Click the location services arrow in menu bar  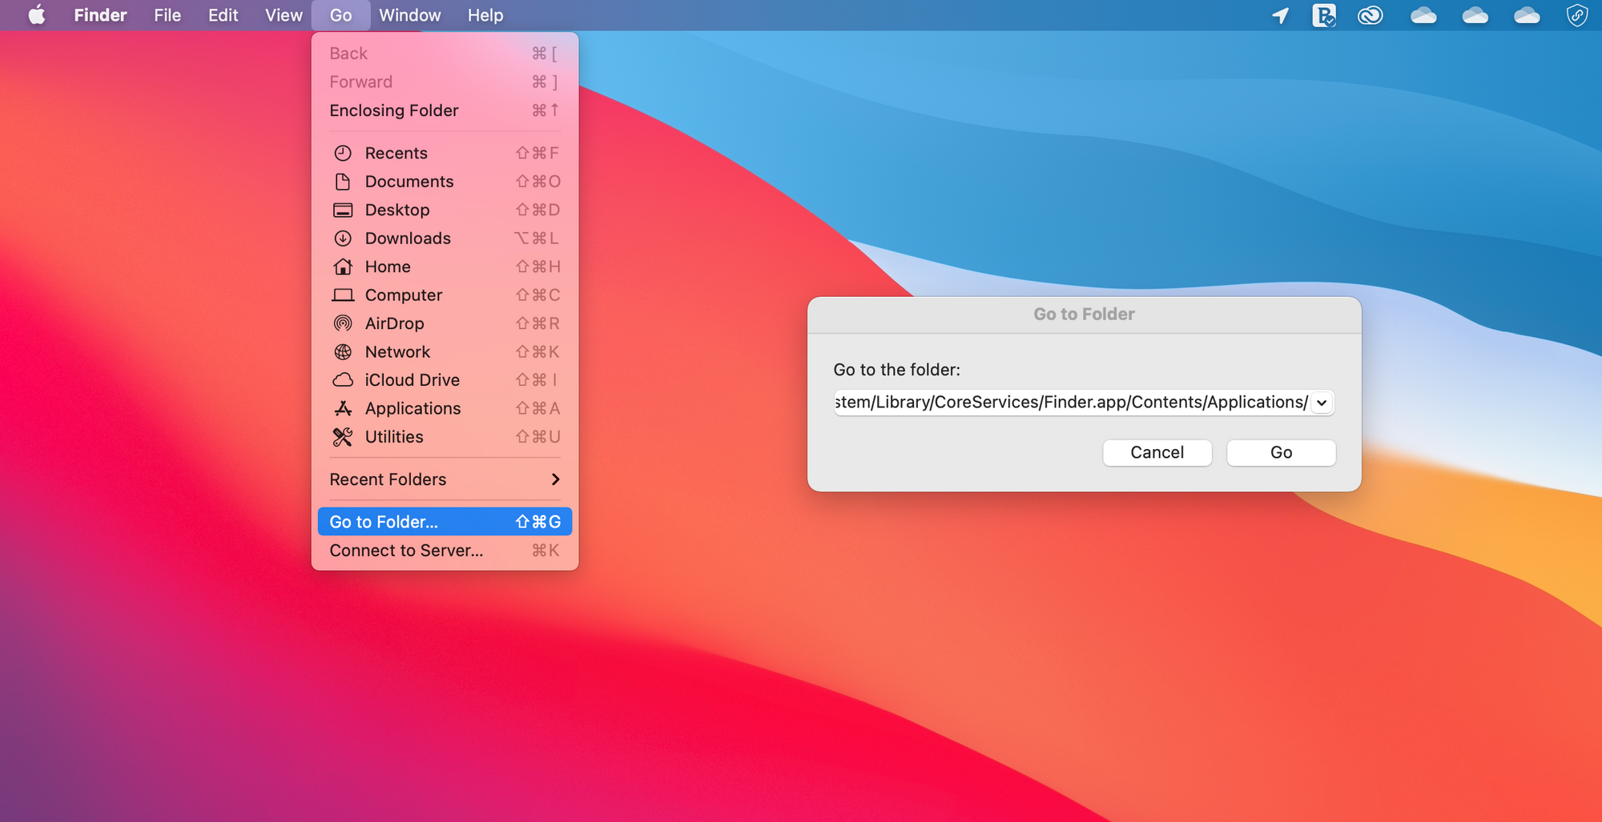pos(1279,15)
